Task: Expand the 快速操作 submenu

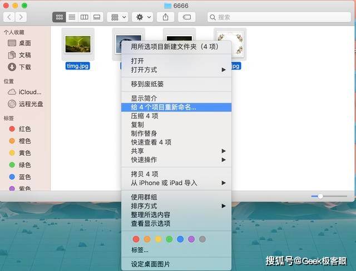Action: (176, 160)
